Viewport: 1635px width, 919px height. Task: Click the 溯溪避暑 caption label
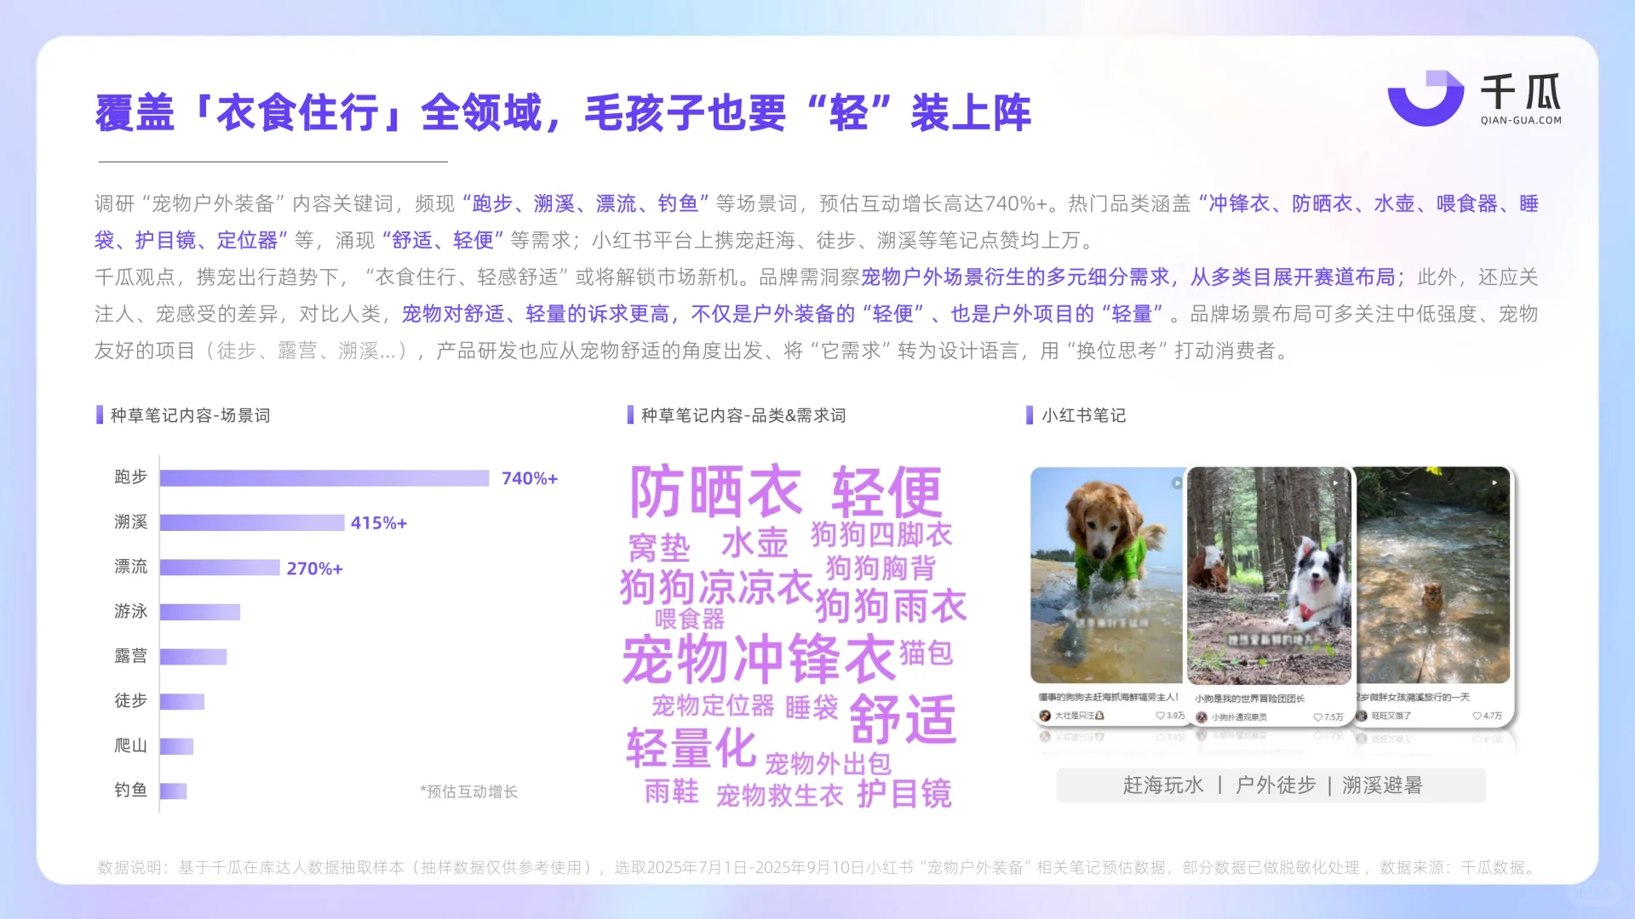coord(1382,785)
